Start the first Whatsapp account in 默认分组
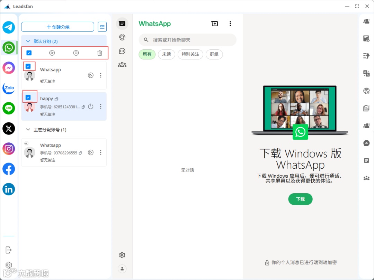 (x=91, y=75)
